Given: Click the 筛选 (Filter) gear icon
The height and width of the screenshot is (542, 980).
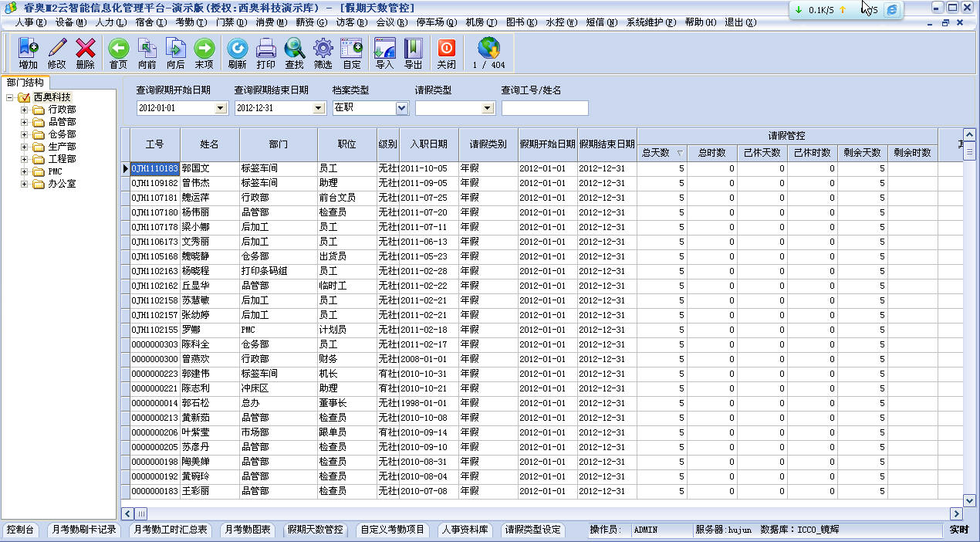Looking at the screenshot, I should pyautogui.click(x=323, y=53).
